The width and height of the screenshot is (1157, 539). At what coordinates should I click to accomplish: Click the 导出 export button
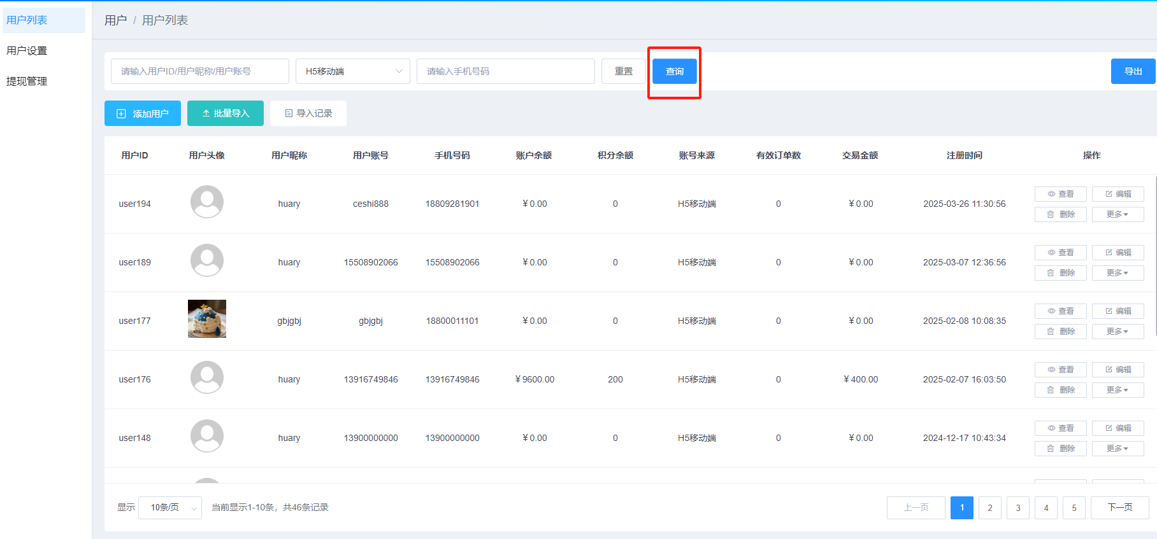(x=1133, y=71)
